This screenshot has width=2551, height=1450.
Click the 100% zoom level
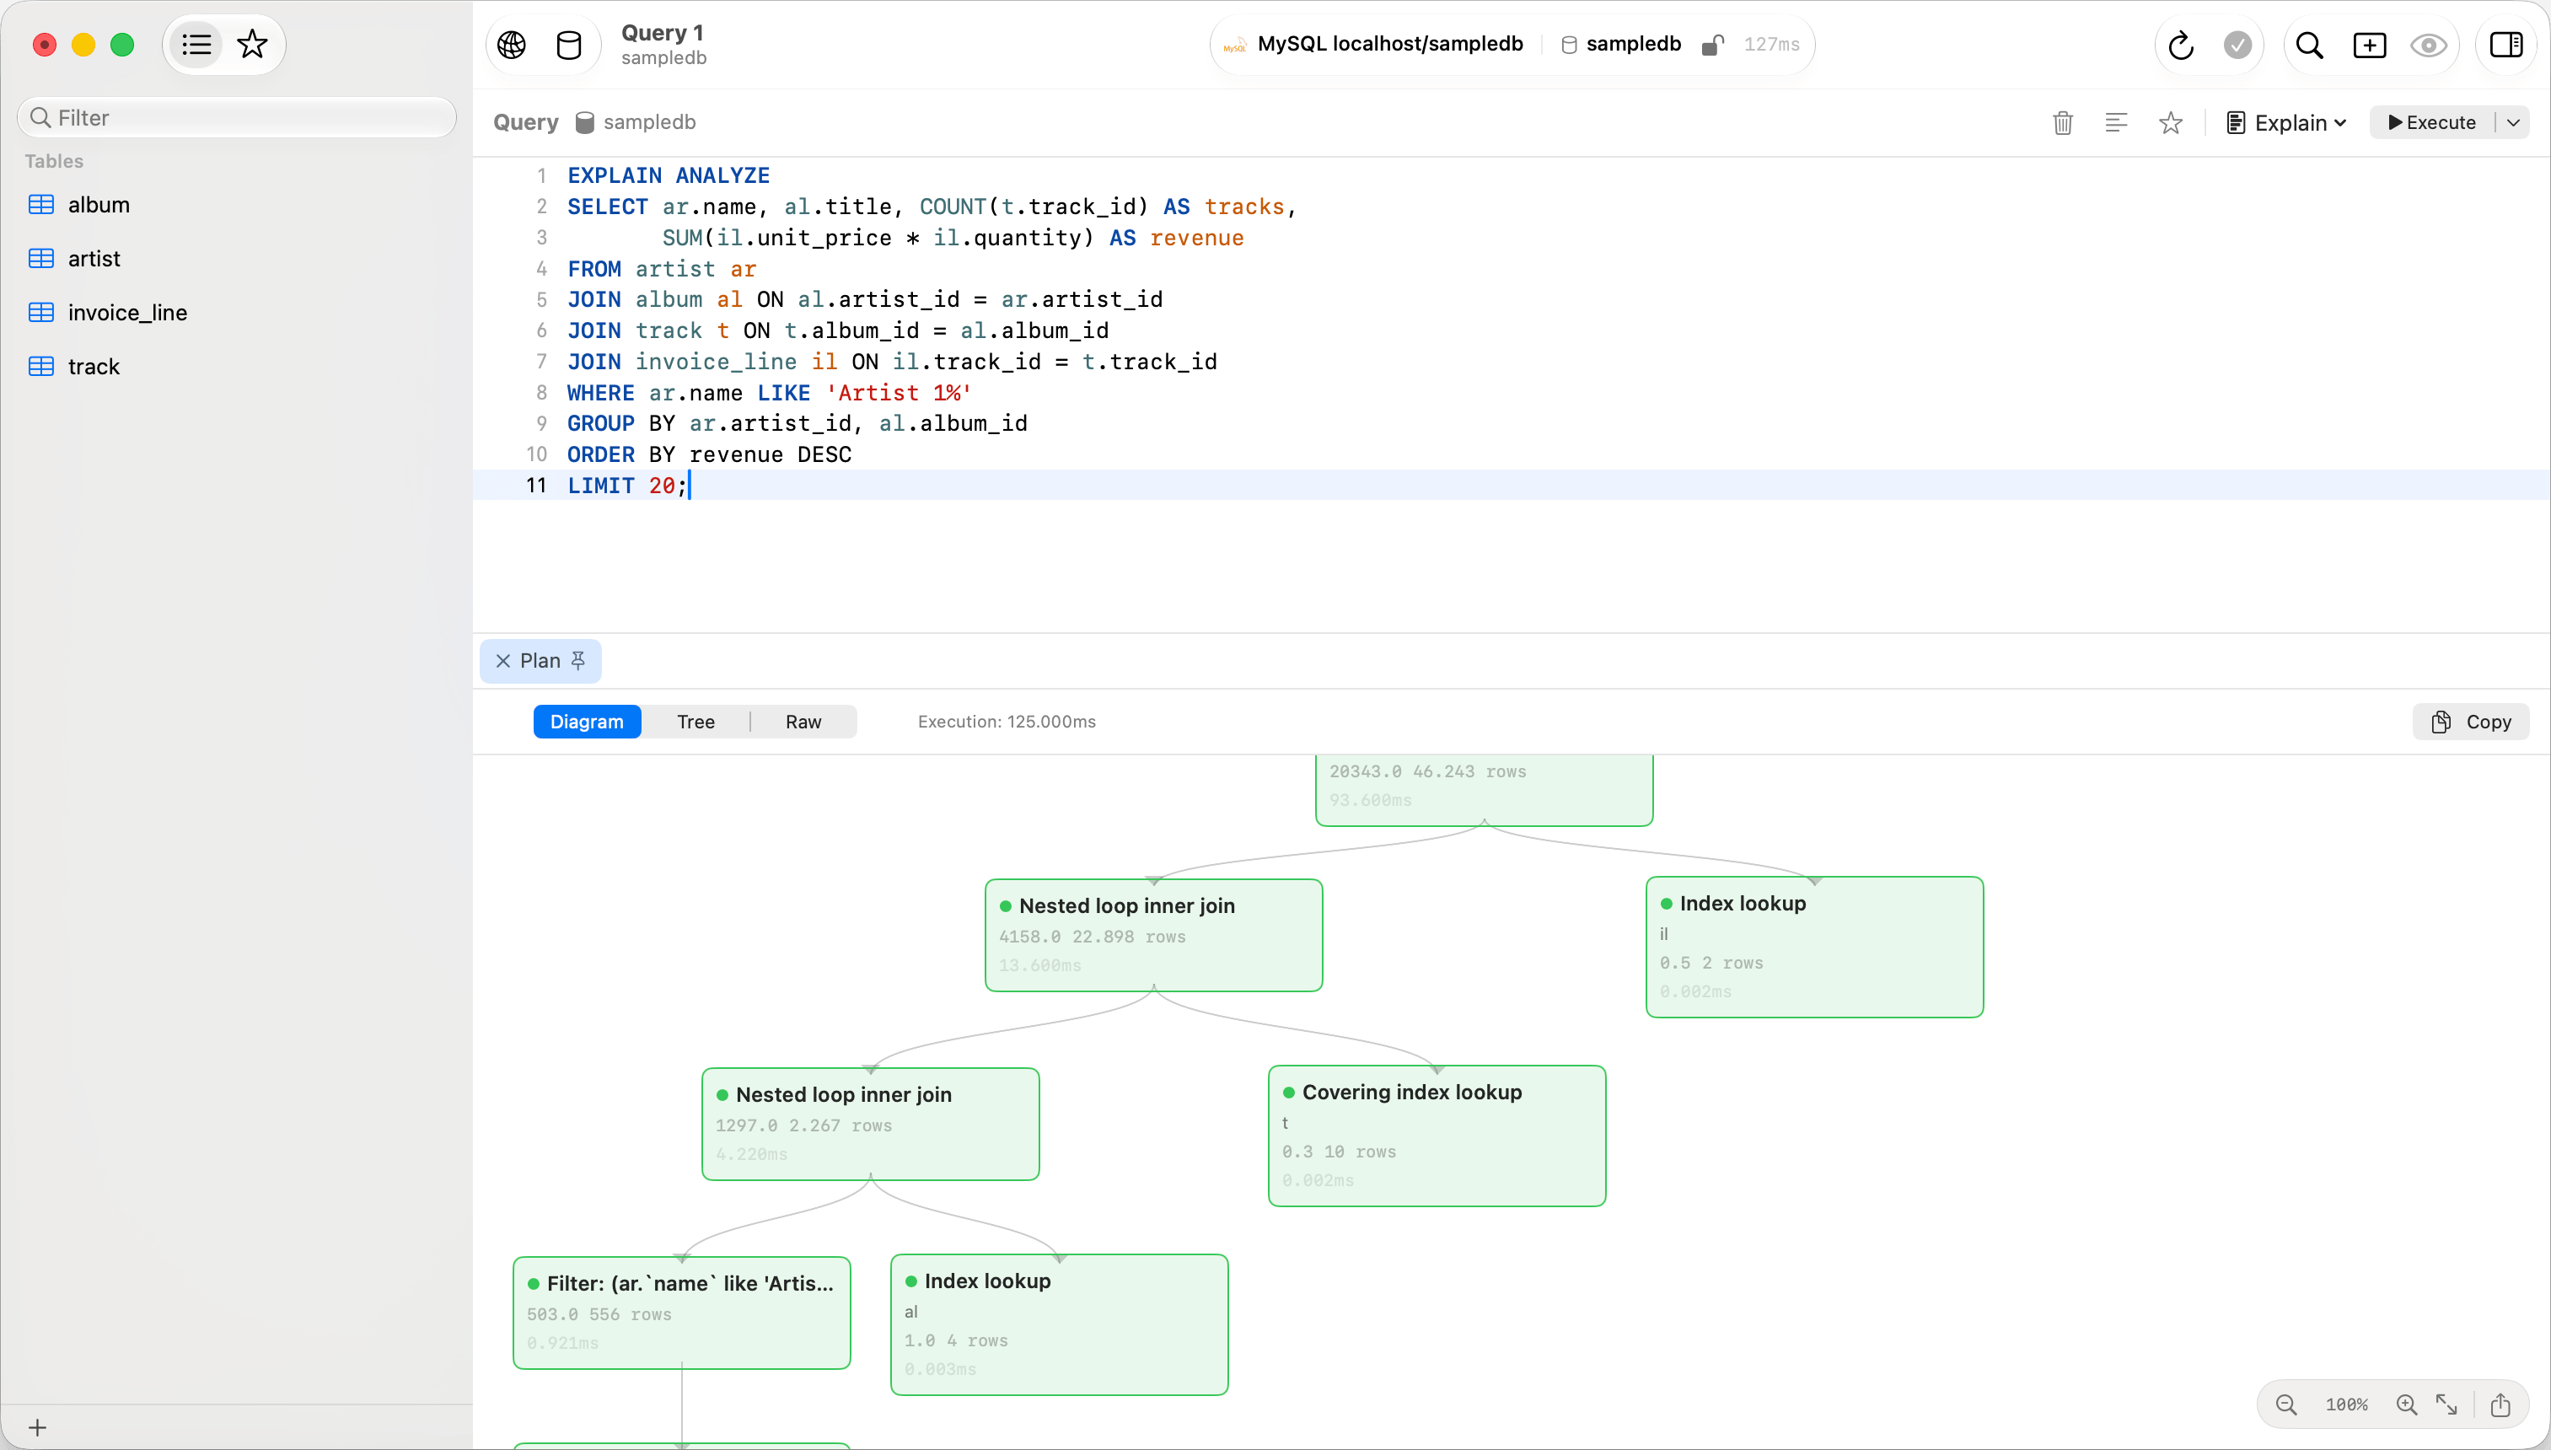tap(2346, 1404)
